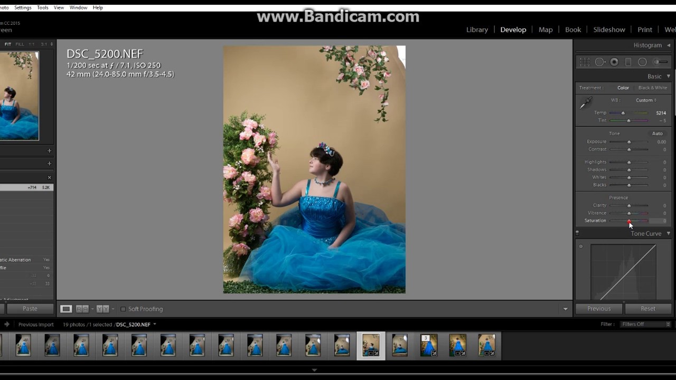Choose Color treatment
Screen dimensions: 676x380
623,88
